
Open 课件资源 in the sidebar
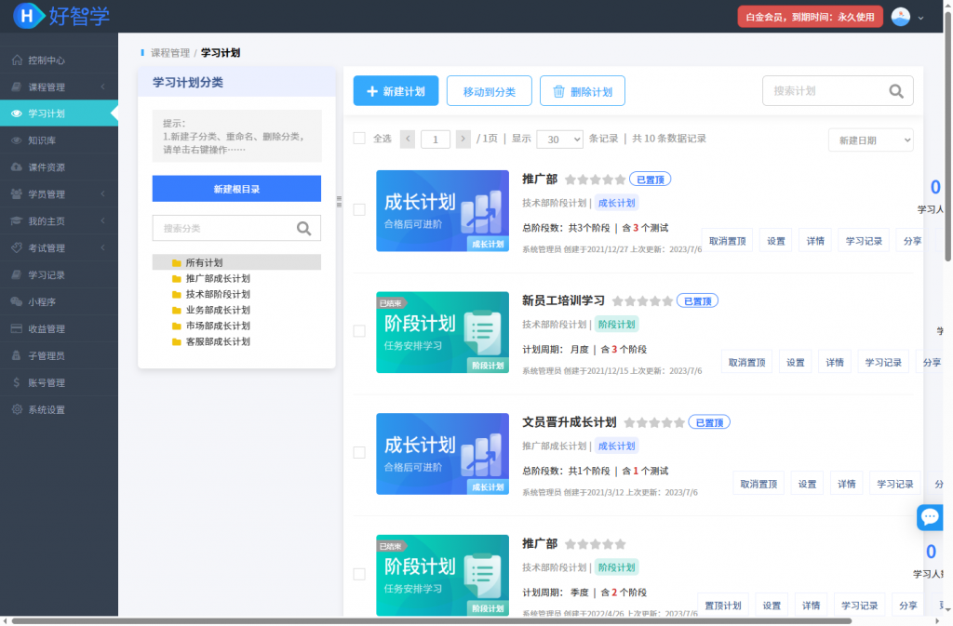59,167
